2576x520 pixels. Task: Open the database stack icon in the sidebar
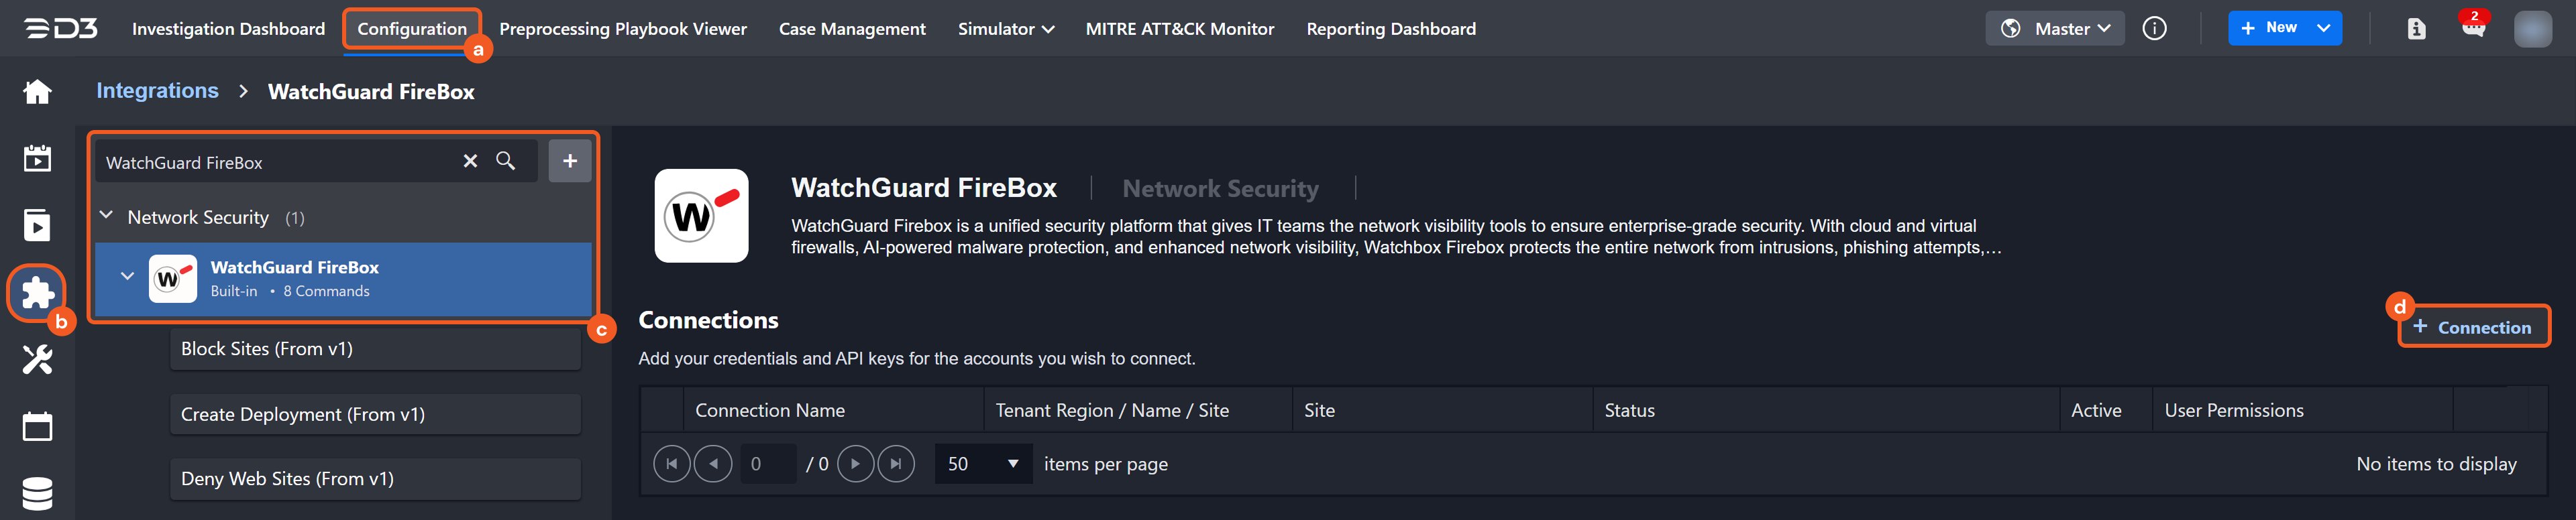click(x=37, y=493)
